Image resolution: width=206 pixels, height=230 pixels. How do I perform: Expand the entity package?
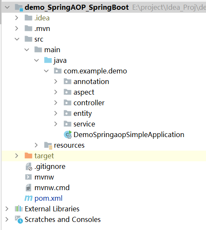click(x=56, y=113)
